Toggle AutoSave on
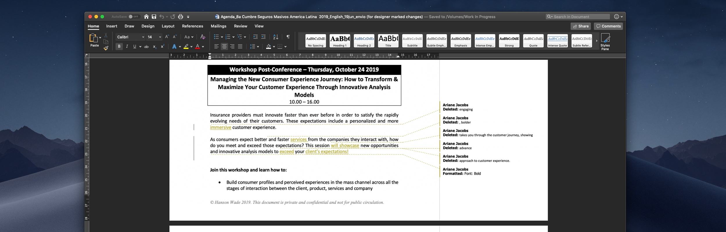This screenshot has width=726, height=232. (x=134, y=17)
